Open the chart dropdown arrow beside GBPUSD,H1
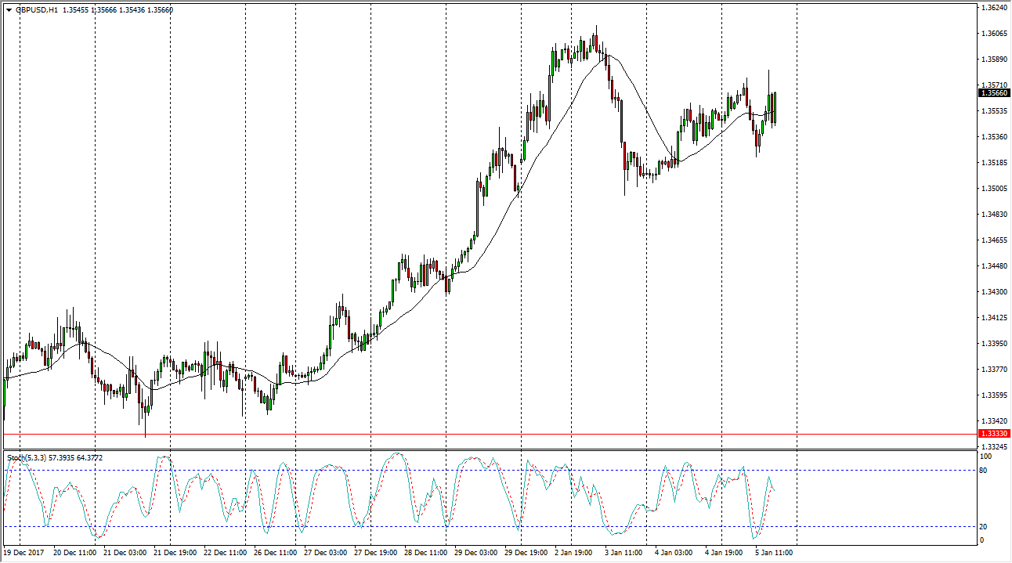The image size is (1012, 563). tap(9, 10)
